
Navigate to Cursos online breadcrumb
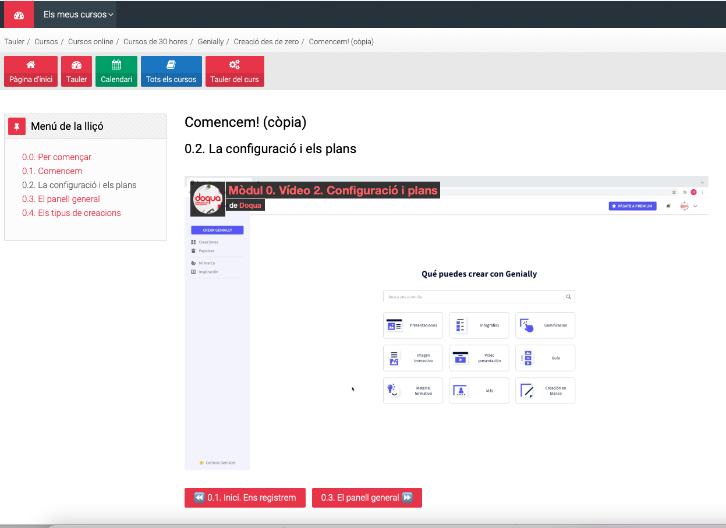(x=91, y=42)
